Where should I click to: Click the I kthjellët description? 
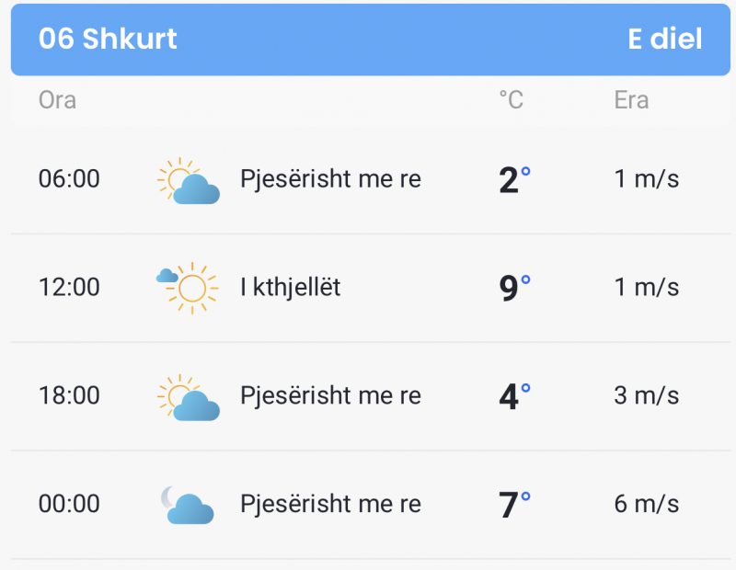click(290, 287)
